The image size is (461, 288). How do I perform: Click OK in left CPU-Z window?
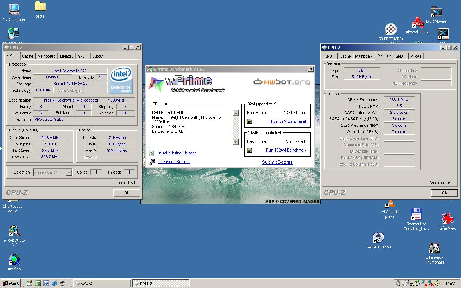click(x=127, y=193)
